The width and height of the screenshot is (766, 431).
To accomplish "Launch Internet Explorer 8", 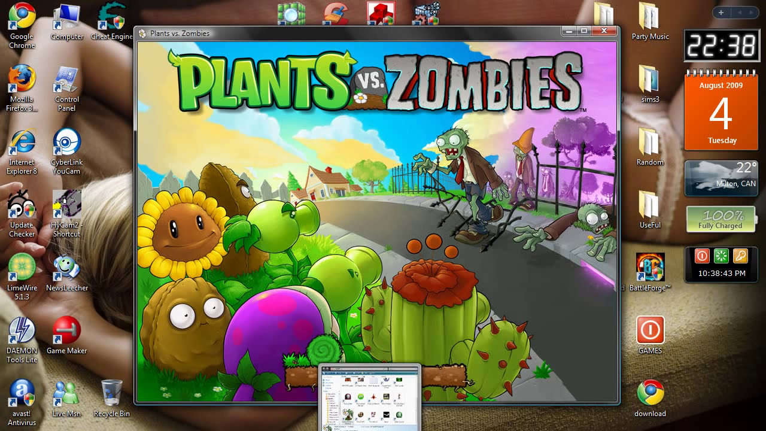I will click(22, 151).
